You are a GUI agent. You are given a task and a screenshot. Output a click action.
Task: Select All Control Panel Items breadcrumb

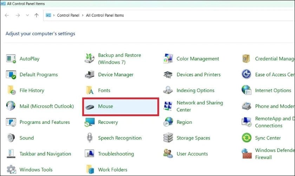pyautogui.click(x=105, y=15)
